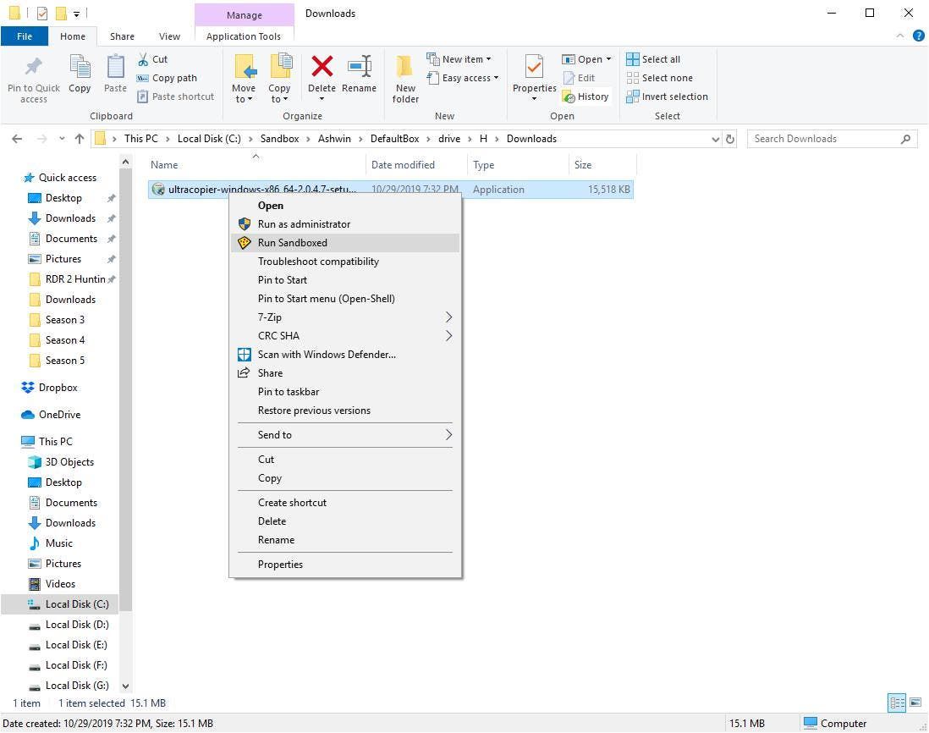Switch to the View ribbon tab

169,36
